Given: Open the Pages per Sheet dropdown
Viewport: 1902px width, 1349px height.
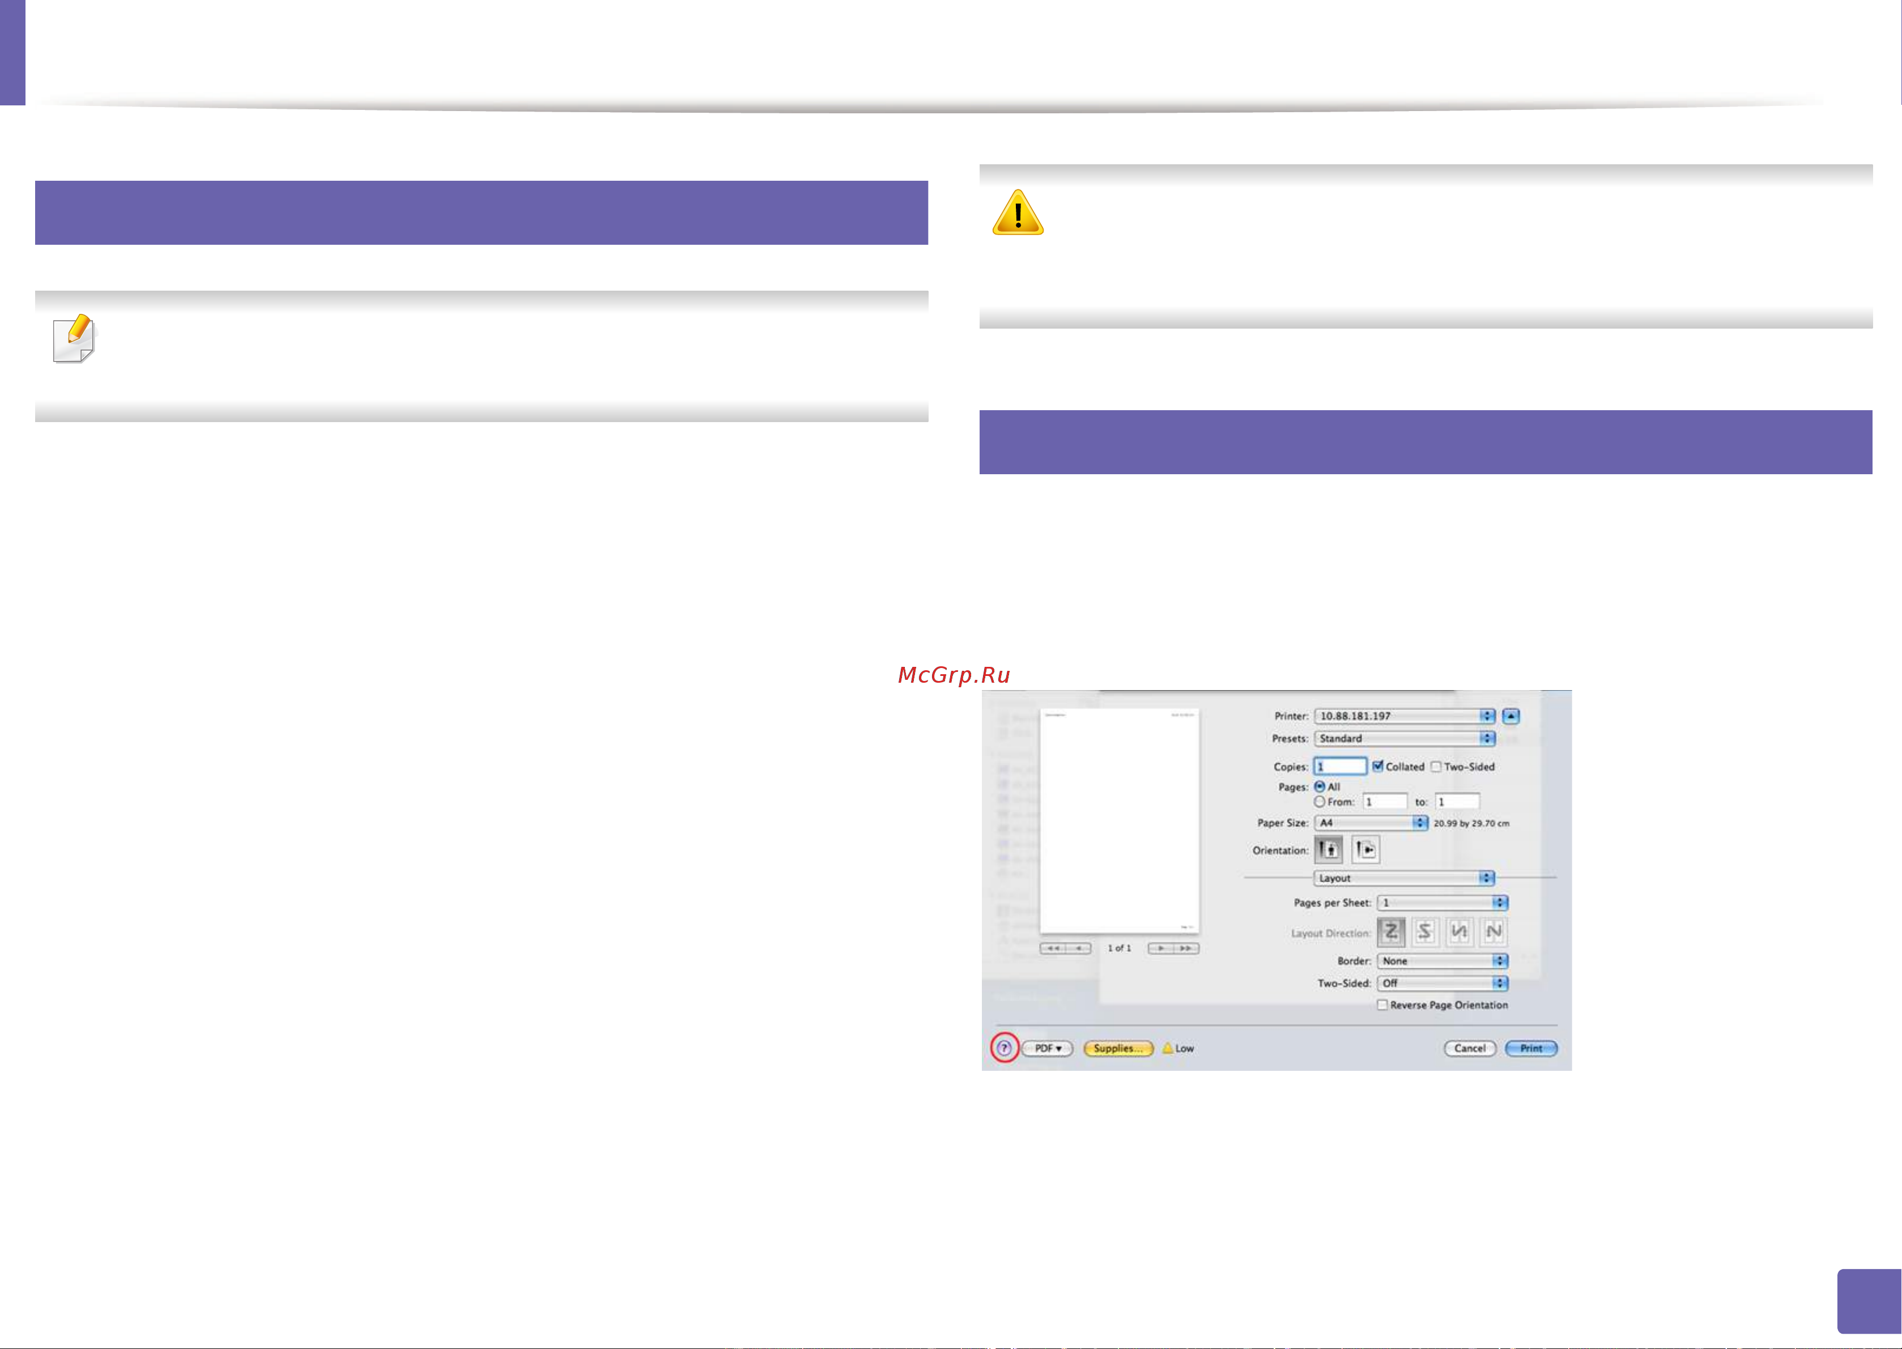Looking at the screenshot, I should (1443, 903).
